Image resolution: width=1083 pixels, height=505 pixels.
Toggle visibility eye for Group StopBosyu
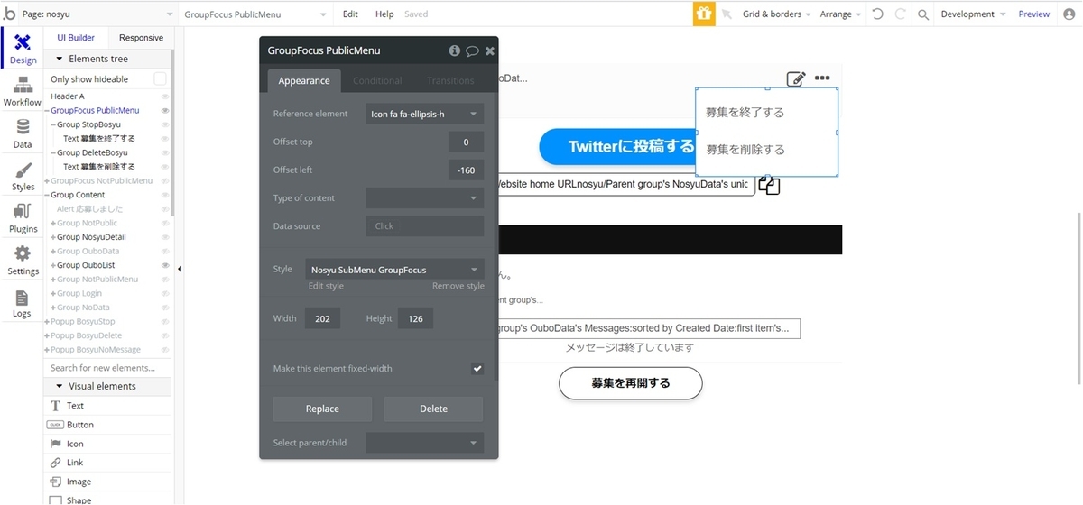point(165,124)
